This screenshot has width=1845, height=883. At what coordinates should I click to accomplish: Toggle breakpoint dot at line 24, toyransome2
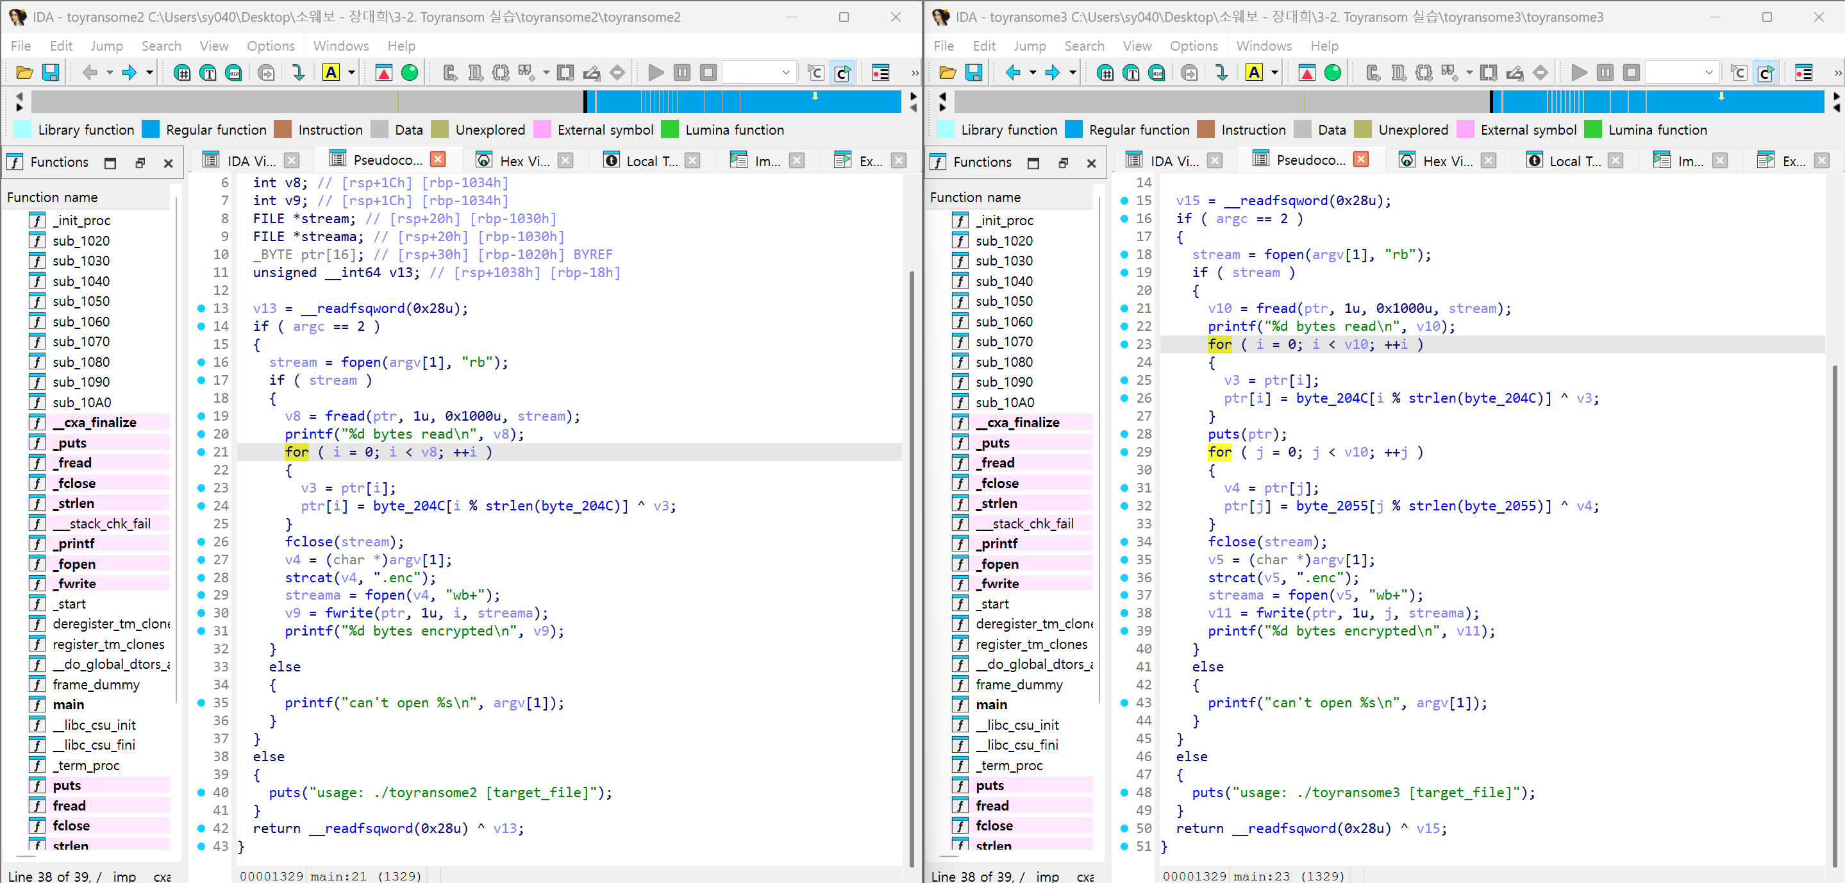click(201, 505)
